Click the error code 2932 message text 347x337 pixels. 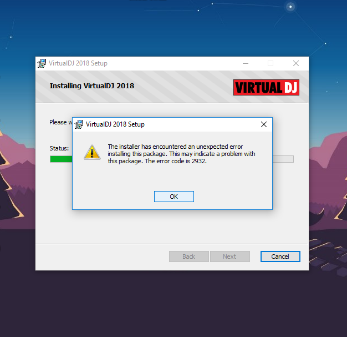click(x=181, y=154)
